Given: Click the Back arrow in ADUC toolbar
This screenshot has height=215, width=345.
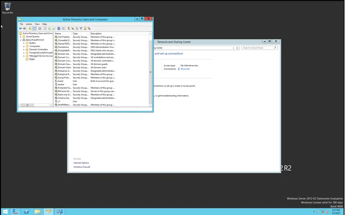Looking at the screenshot, I should (x=20, y=28).
